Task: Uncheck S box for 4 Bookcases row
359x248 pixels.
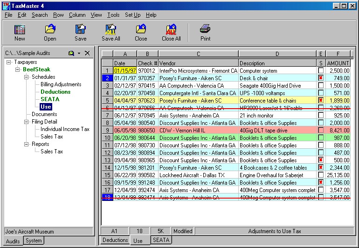Action: coord(321,167)
